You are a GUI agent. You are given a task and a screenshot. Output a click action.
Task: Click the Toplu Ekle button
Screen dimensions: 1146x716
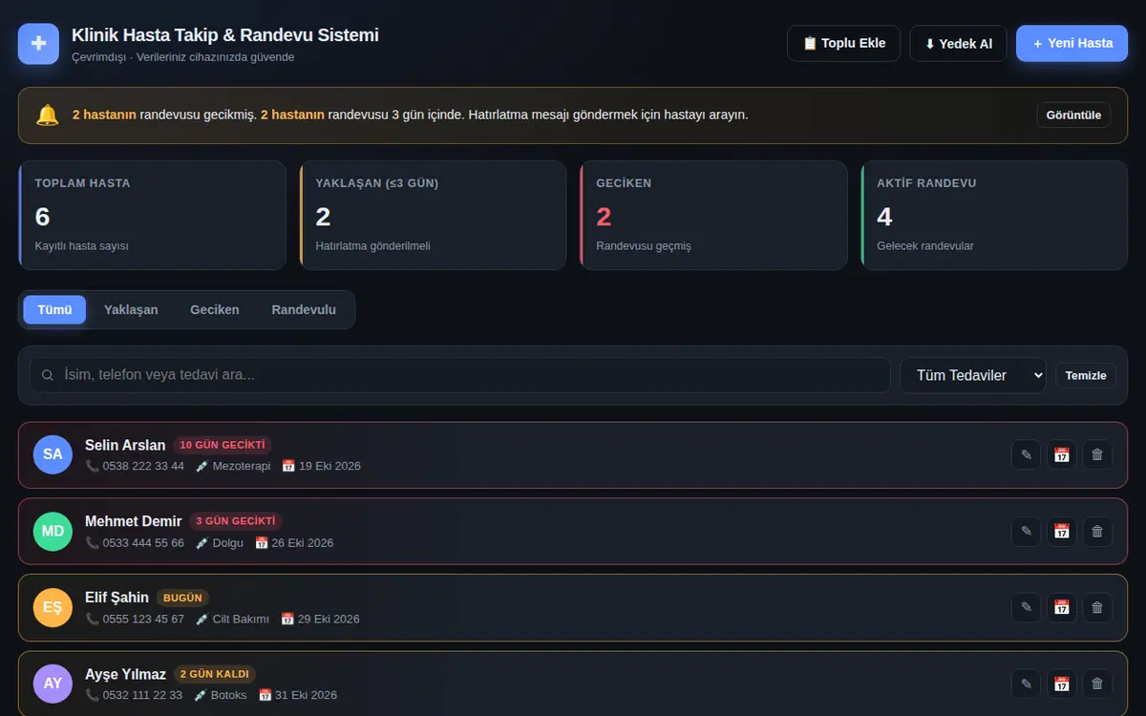pyautogui.click(x=843, y=43)
